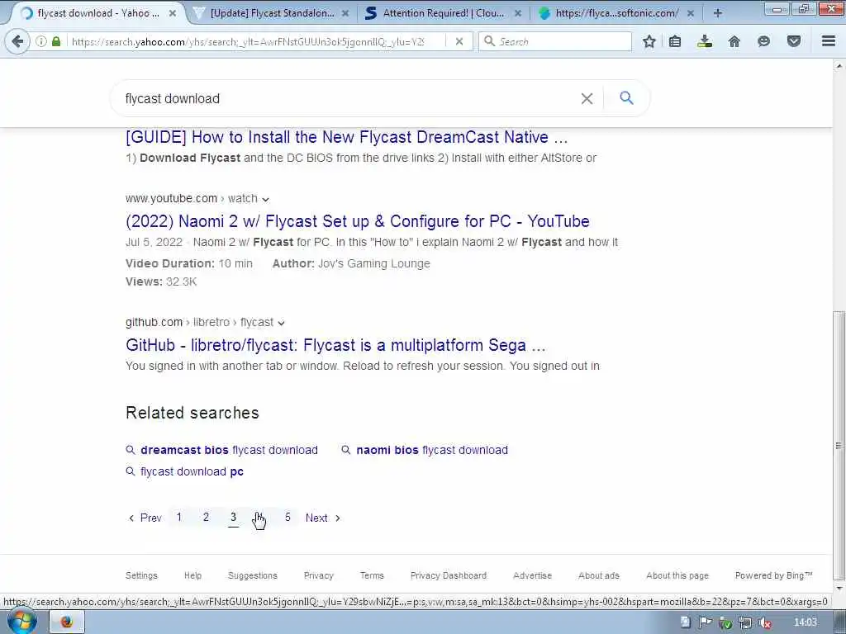Viewport: 846px width, 634px height.
Task: Open the GUIDE How to Install Flycast result
Action: 346,137
